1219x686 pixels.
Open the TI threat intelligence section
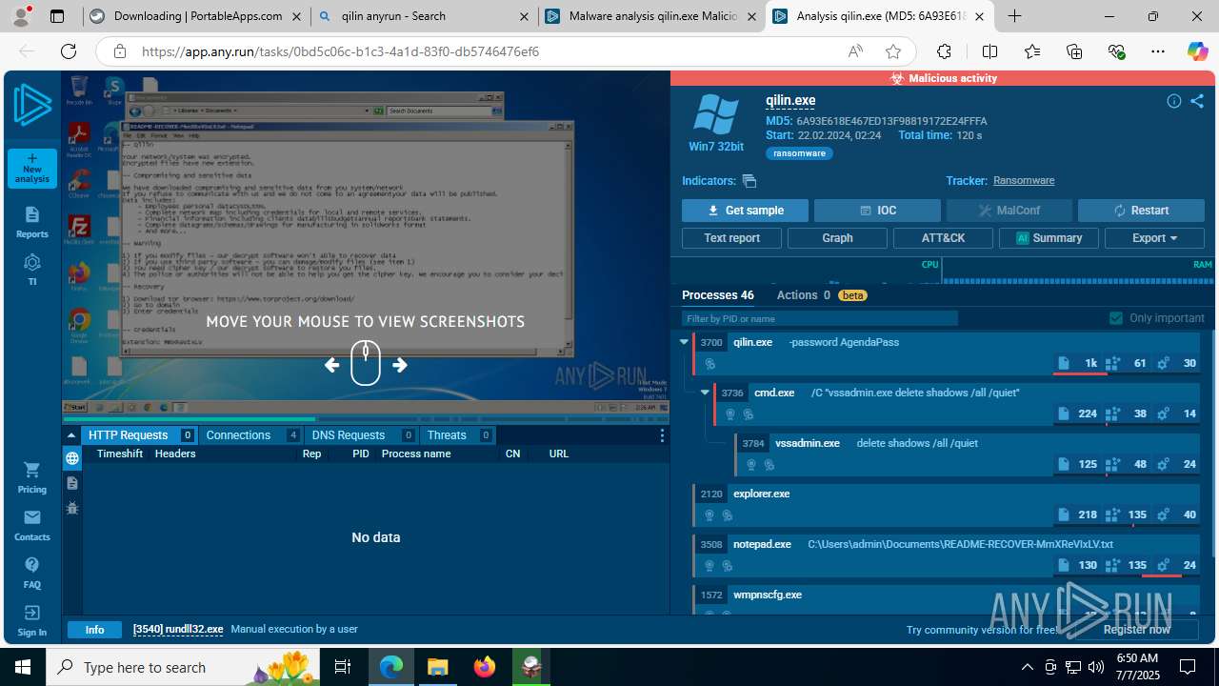pyautogui.click(x=32, y=270)
